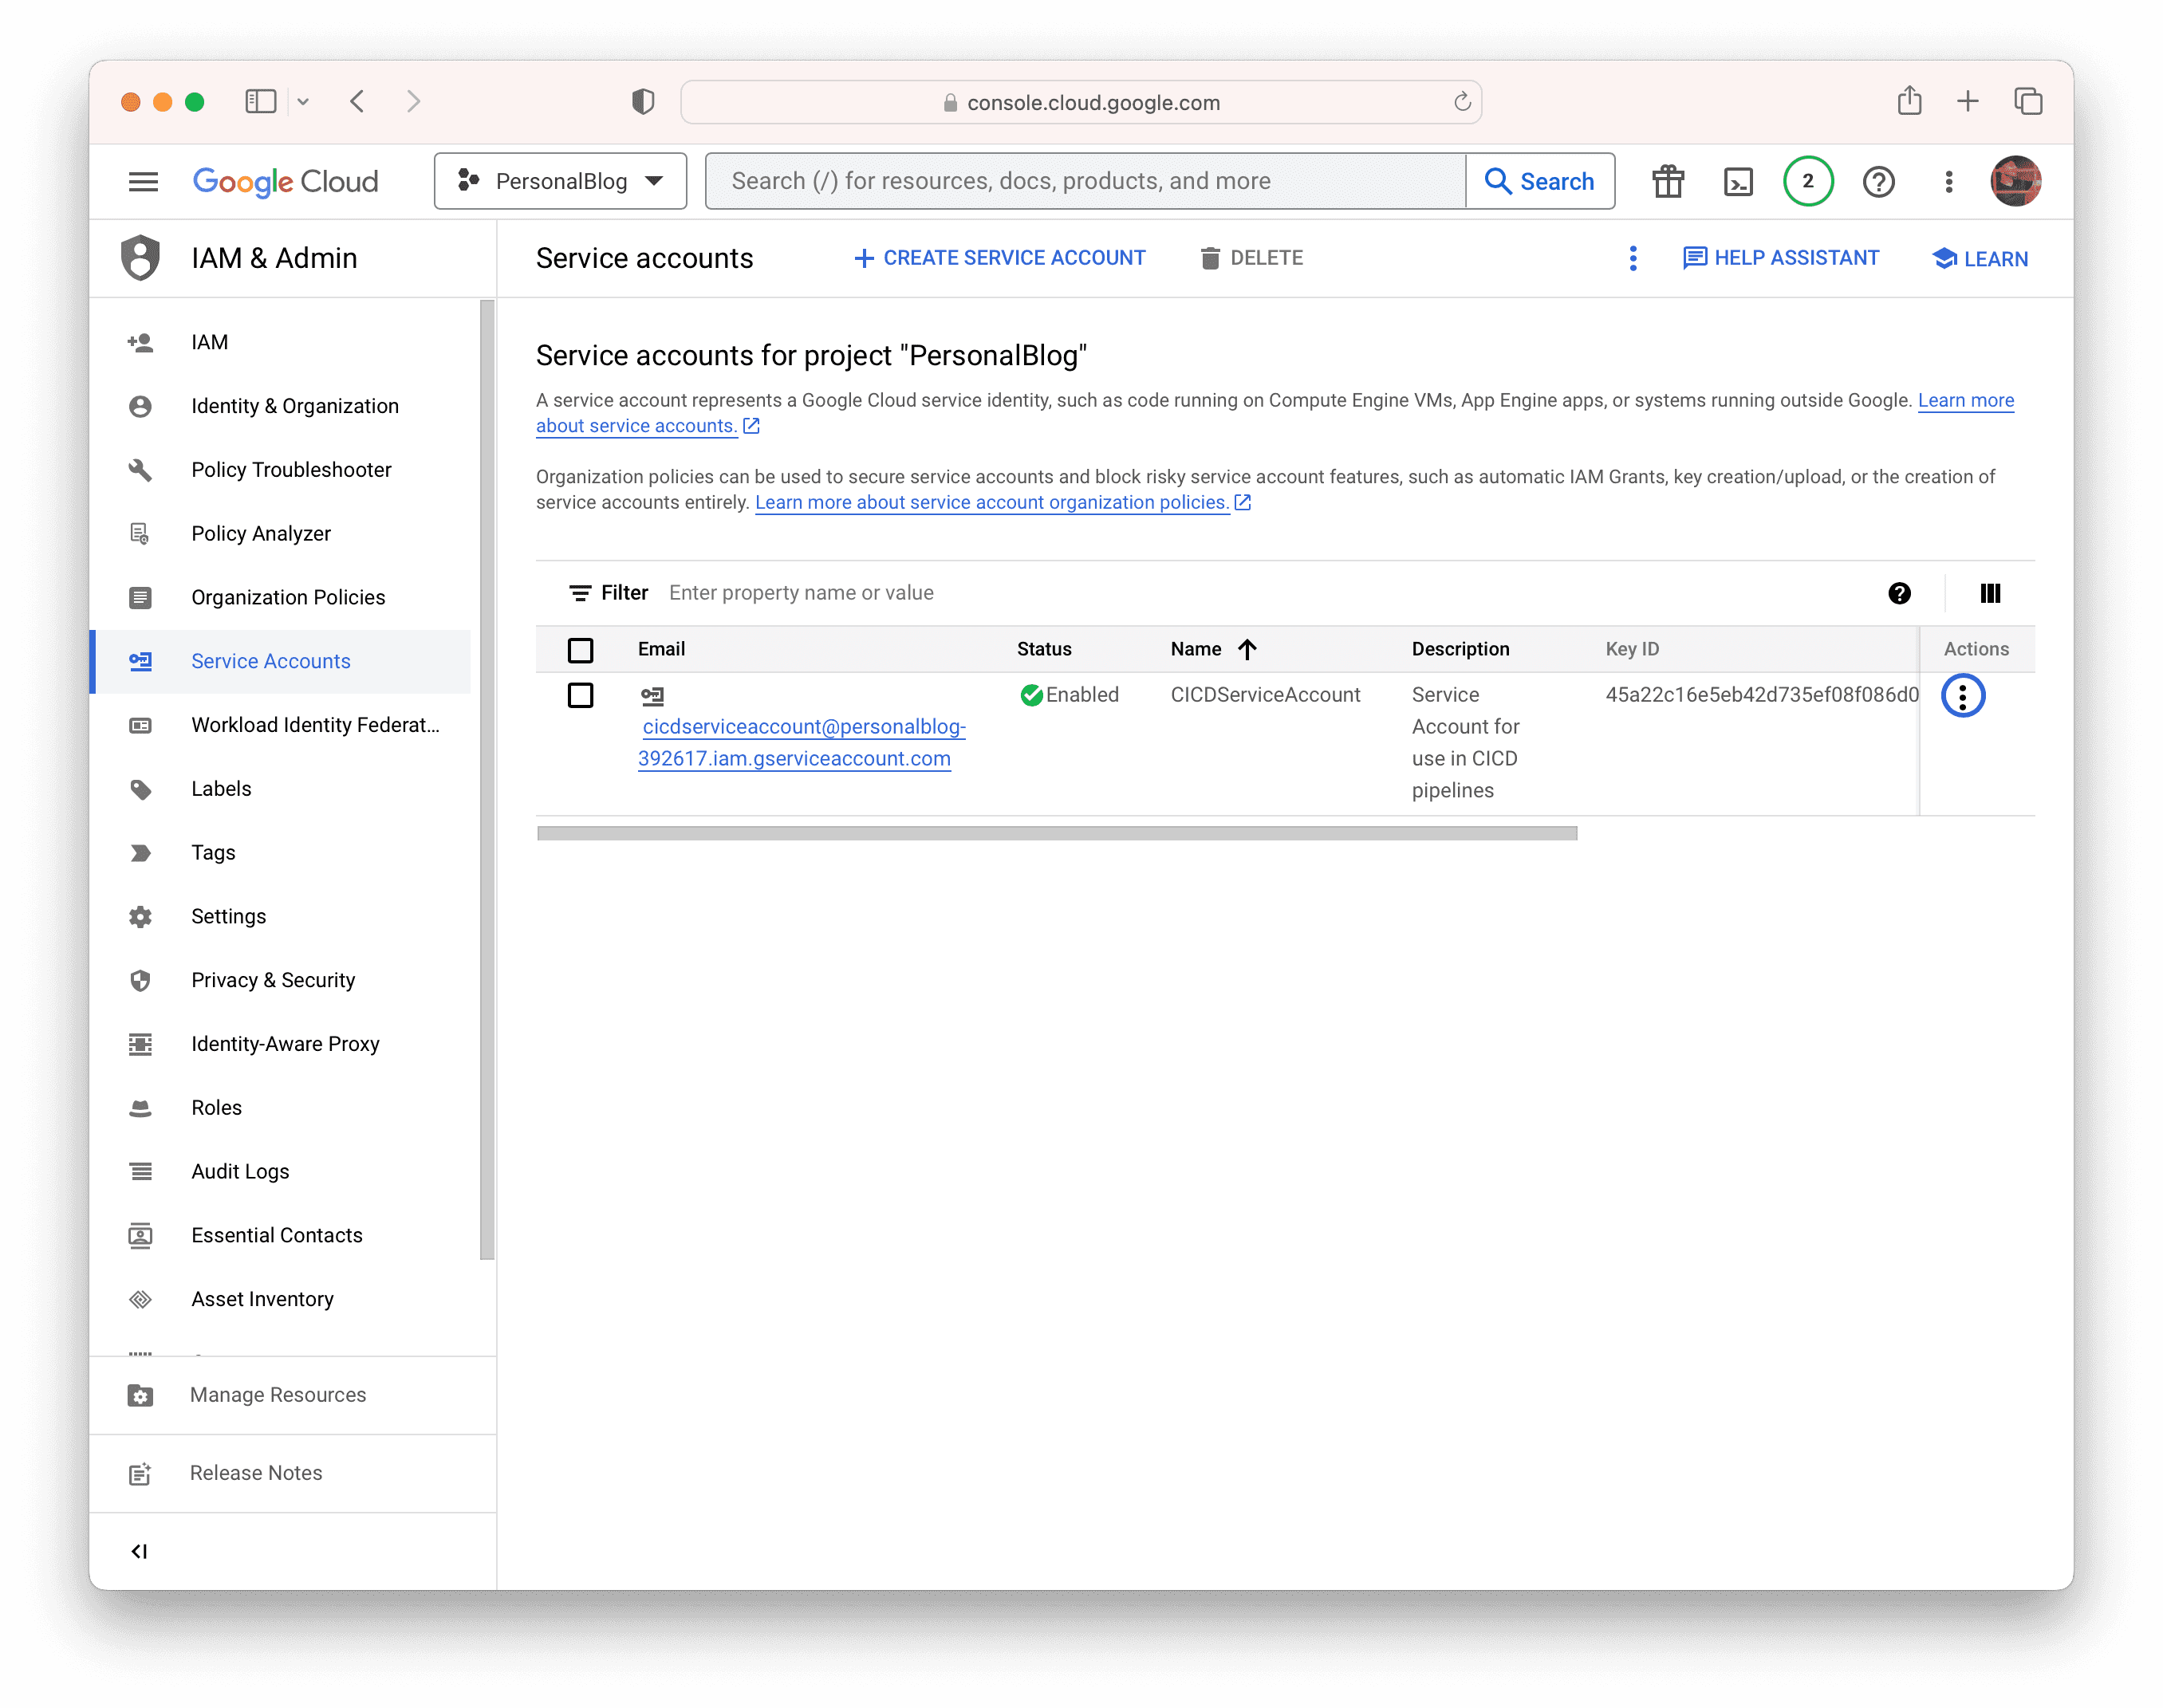Open Help Assistant panel
2163x1708 pixels.
(x=1781, y=258)
